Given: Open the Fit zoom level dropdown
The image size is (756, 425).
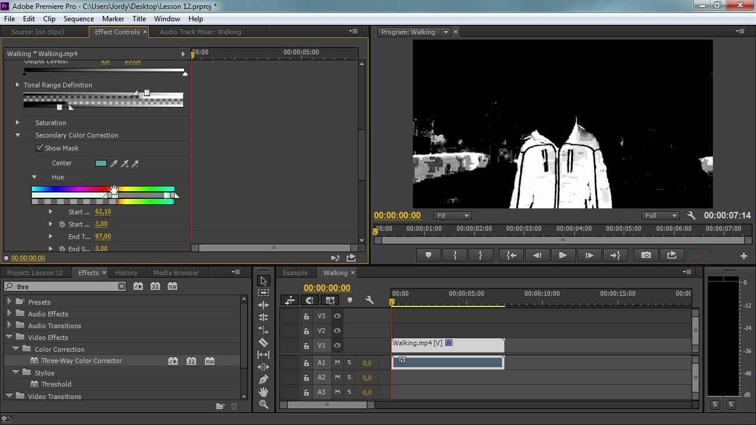Looking at the screenshot, I should point(453,215).
